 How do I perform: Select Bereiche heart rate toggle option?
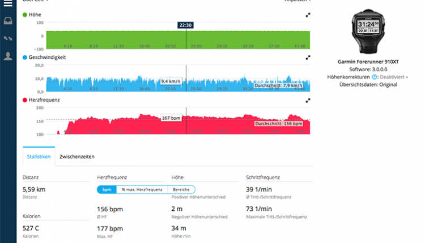[x=181, y=189]
